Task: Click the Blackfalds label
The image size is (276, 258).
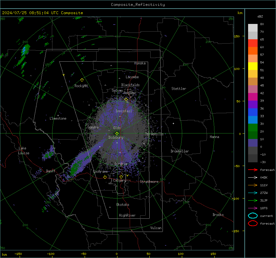Action: tap(130, 85)
